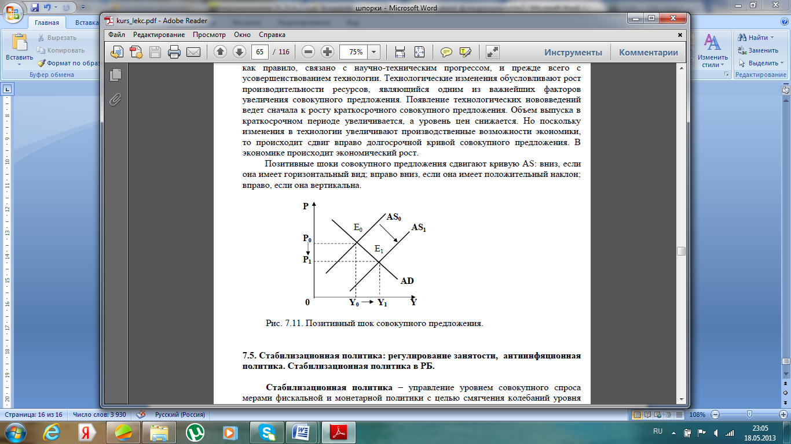This screenshot has width=791, height=444.
Task: Open the Редактирование menu
Action: click(159, 35)
